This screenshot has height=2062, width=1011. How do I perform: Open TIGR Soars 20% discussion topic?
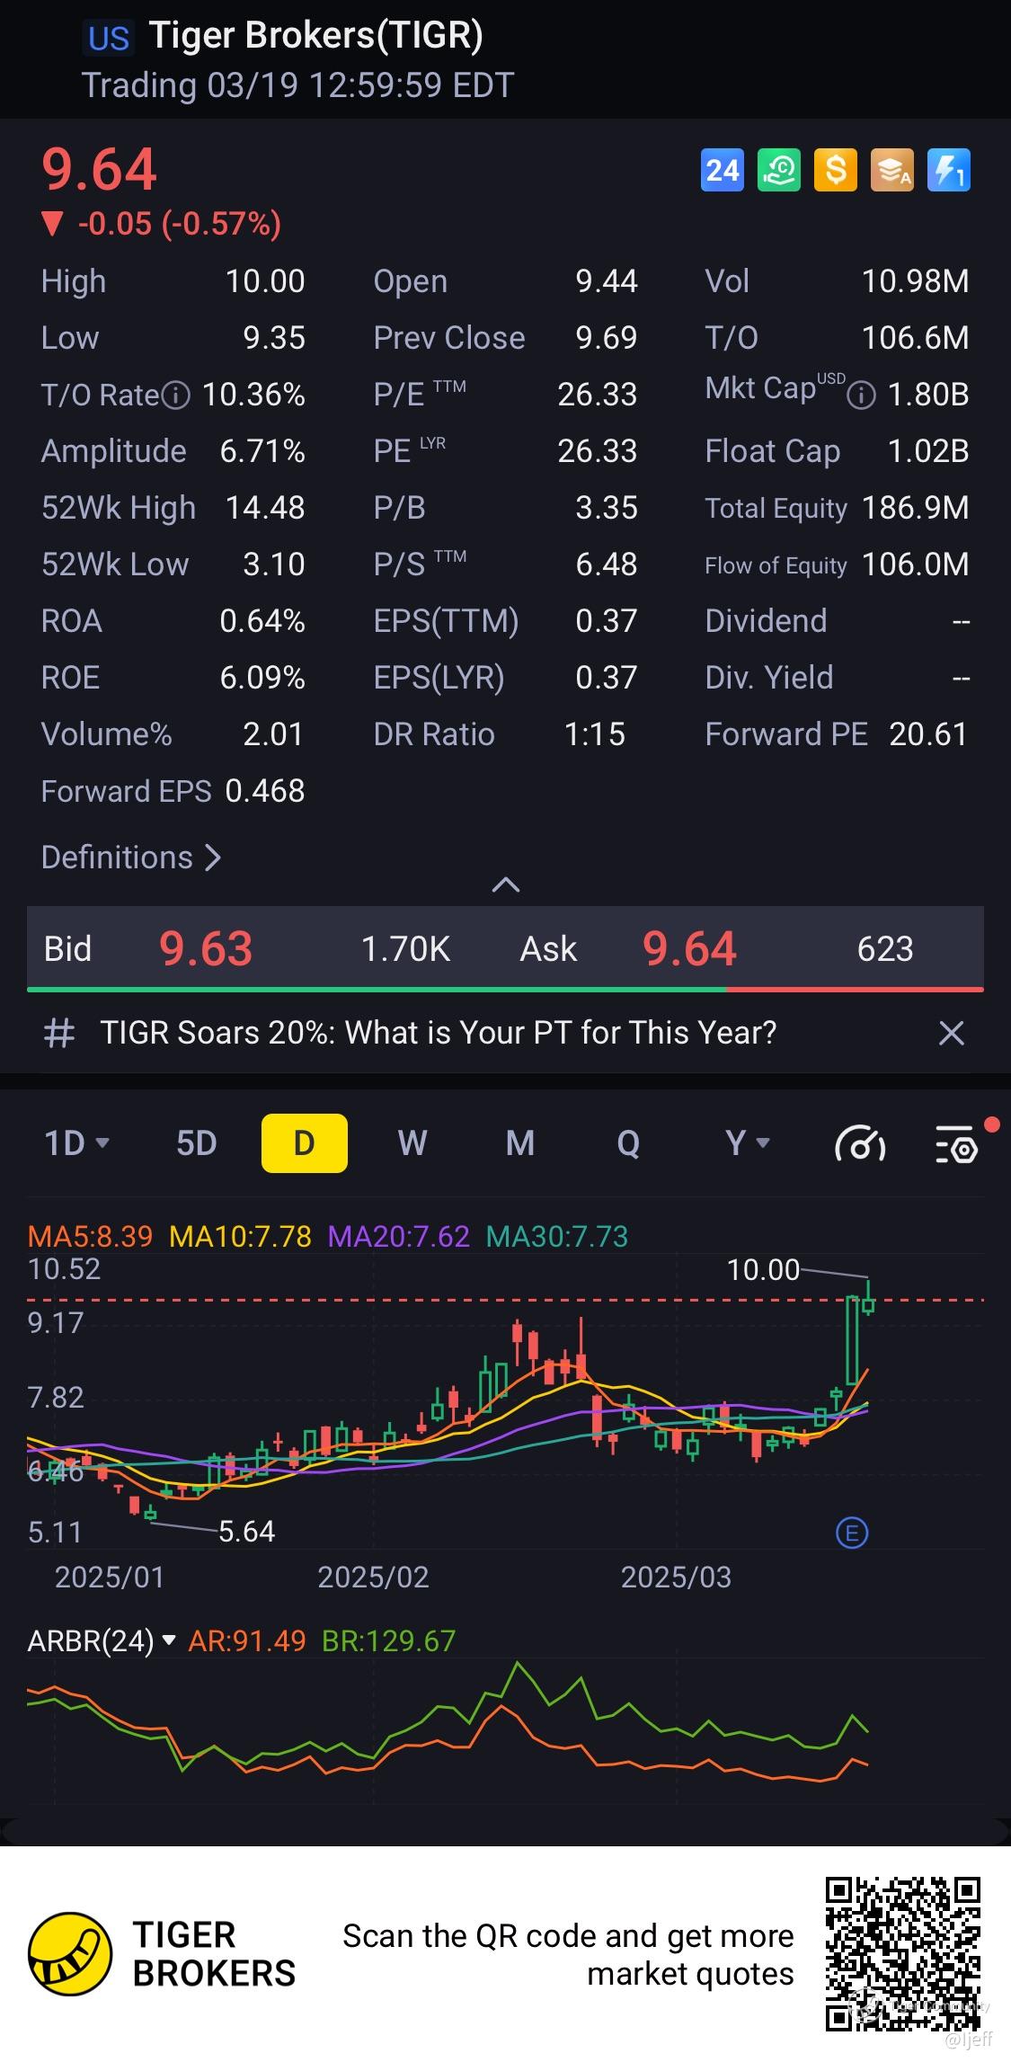(439, 1033)
